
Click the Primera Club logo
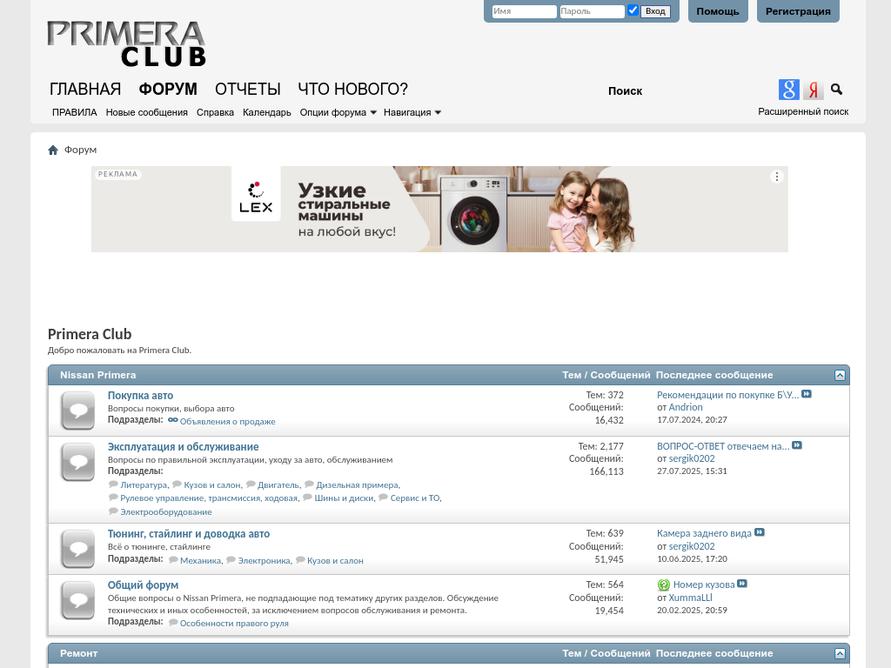pyautogui.click(x=126, y=43)
